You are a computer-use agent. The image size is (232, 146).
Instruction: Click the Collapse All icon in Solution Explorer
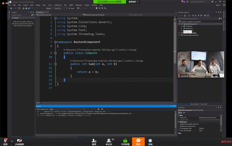tap(198, 16)
